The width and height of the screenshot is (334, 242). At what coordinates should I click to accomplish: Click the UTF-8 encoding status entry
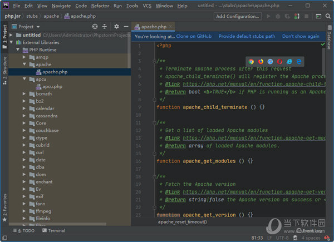point(282,238)
